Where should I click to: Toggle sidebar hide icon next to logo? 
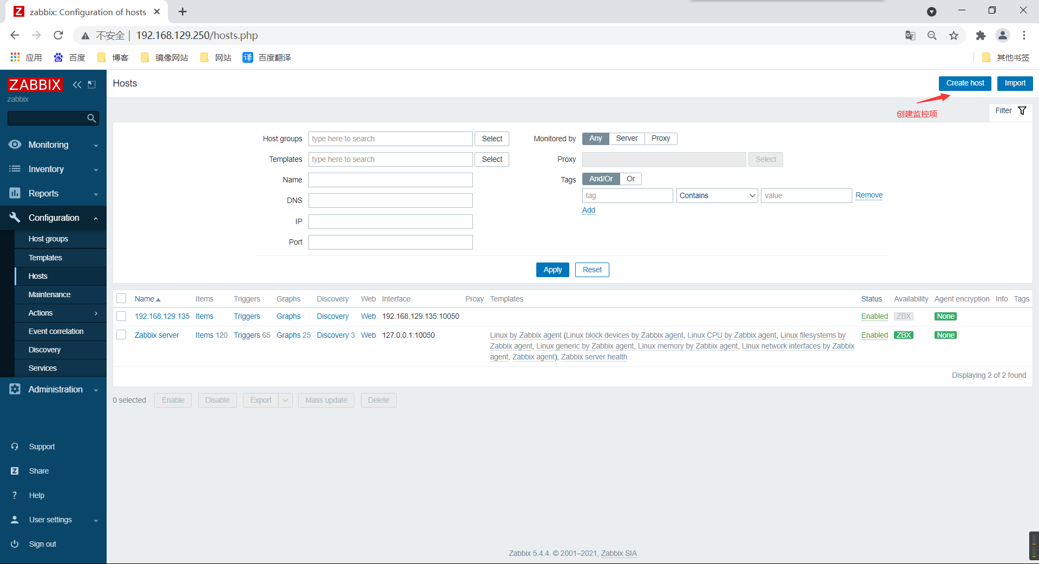(x=92, y=84)
